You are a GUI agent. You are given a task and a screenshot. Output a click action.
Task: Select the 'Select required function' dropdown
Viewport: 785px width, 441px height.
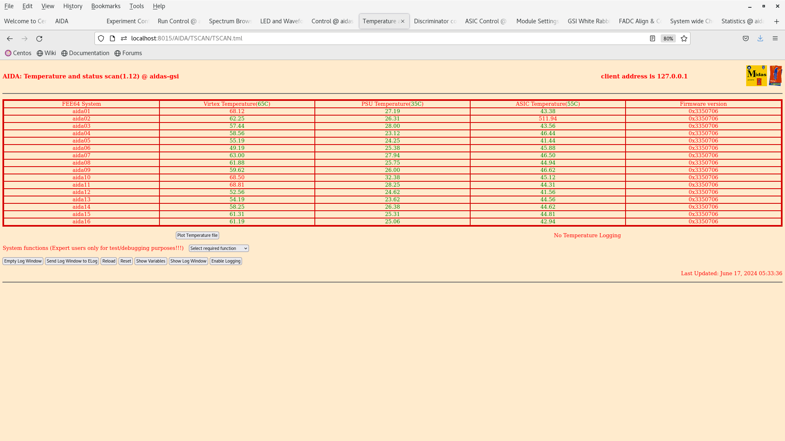[218, 248]
